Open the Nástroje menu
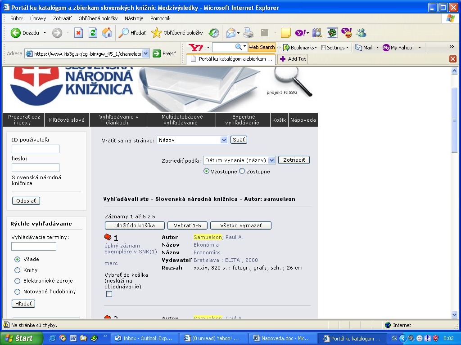461x345 pixels. 134,18
